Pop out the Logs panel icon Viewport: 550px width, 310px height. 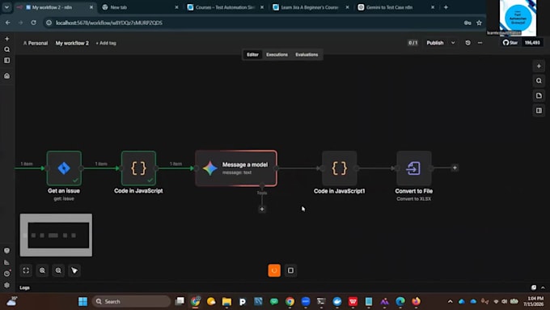pos(534,287)
